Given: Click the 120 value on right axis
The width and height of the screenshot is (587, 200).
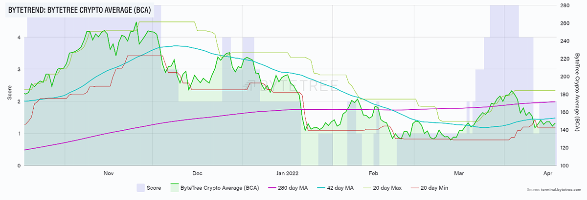Looking at the screenshot, I should click(565, 148).
